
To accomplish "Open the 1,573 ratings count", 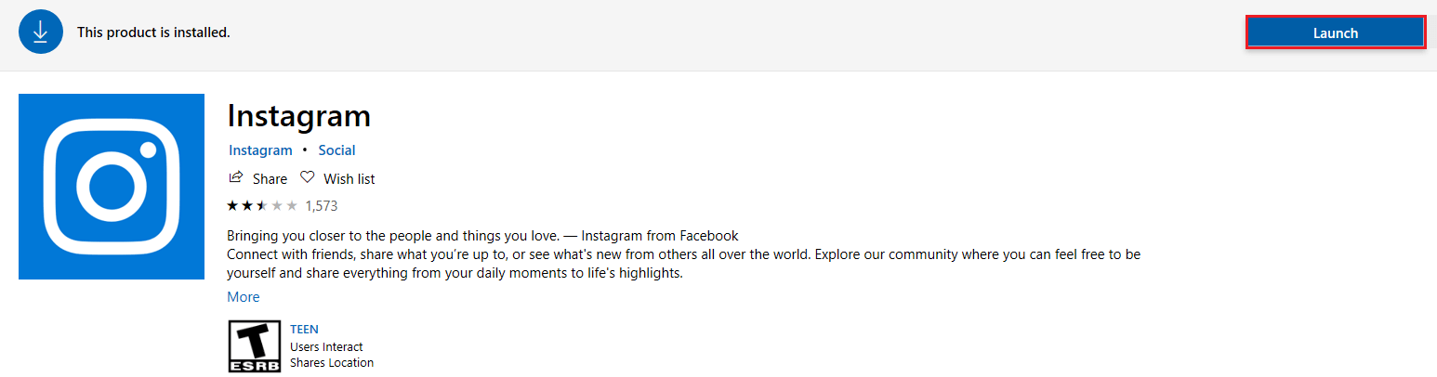I will click(x=321, y=205).
